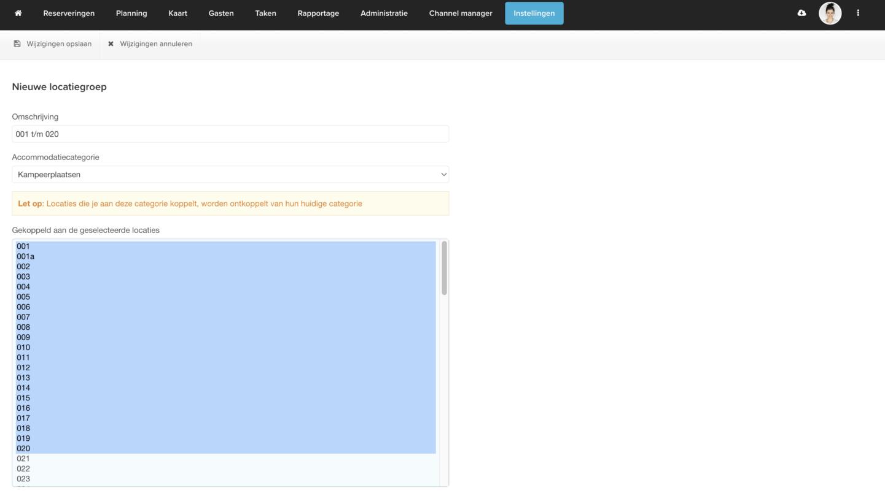Select location 021 in the list
The height and width of the screenshot is (496, 885).
pos(23,459)
